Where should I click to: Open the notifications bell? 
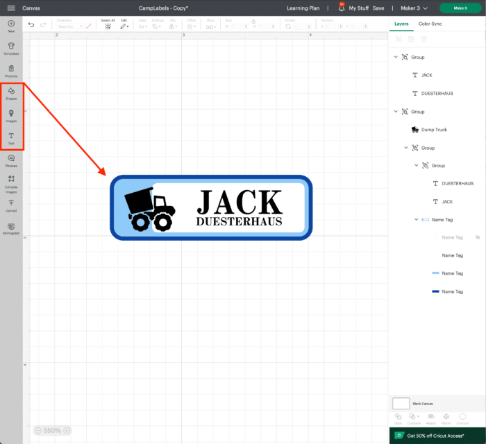click(341, 8)
